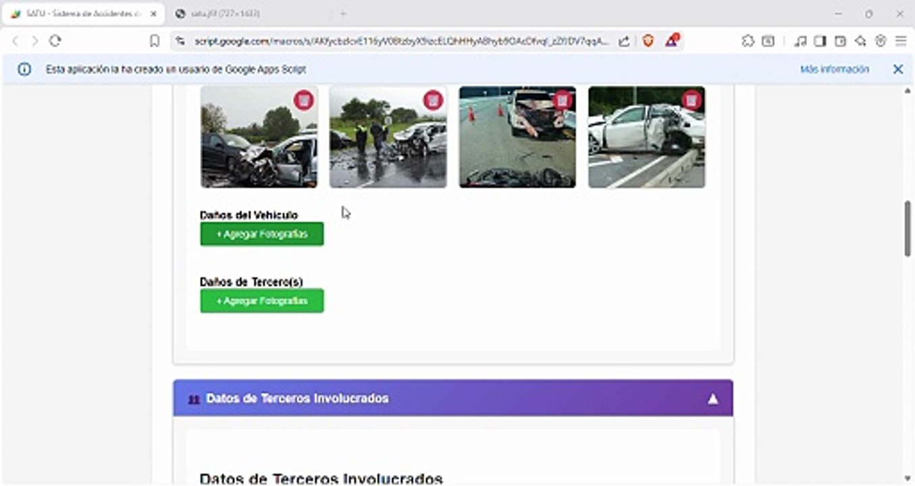Open the Brave VPN icon
Screen dimensions: 915x486
pos(881,41)
